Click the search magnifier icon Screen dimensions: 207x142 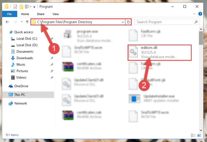tap(196, 22)
